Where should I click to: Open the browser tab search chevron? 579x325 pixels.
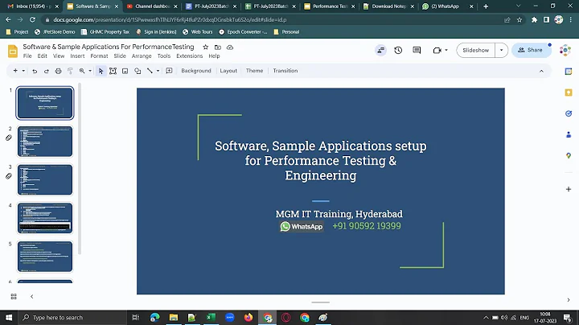tap(518, 6)
